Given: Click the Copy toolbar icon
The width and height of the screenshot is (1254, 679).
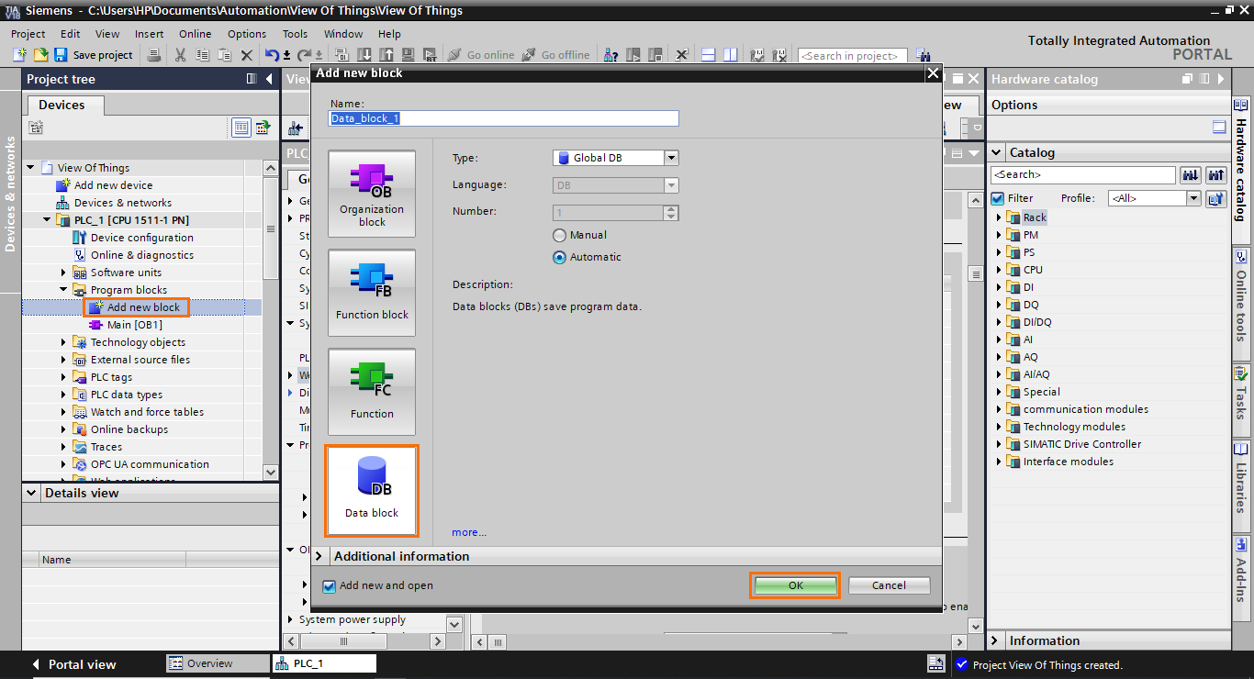Looking at the screenshot, I should (x=202, y=55).
